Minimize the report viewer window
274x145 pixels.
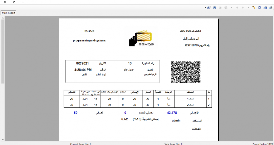(x=23, y=2)
